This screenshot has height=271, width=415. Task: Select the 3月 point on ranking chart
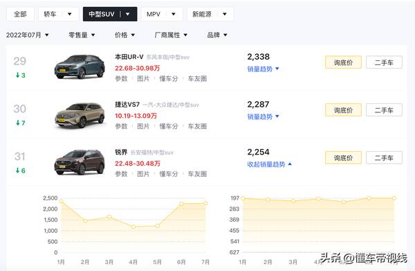(293, 201)
